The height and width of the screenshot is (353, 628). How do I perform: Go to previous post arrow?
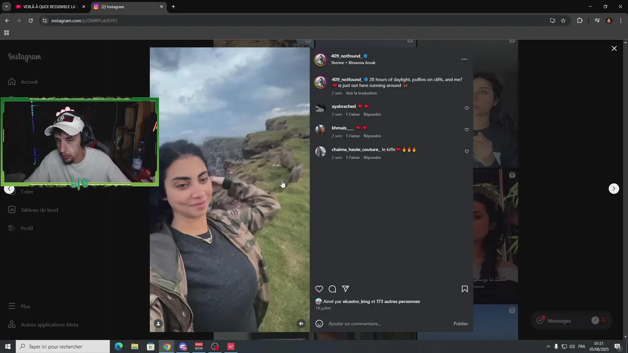click(x=9, y=189)
